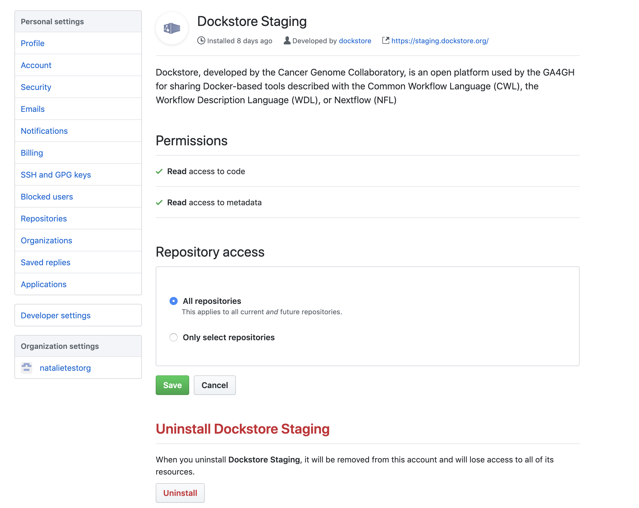
Task: Click the person icon beside Developed by
Action: coord(287,41)
